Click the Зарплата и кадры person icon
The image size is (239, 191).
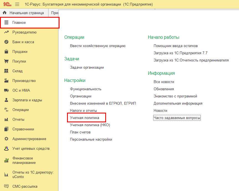coord(6,100)
